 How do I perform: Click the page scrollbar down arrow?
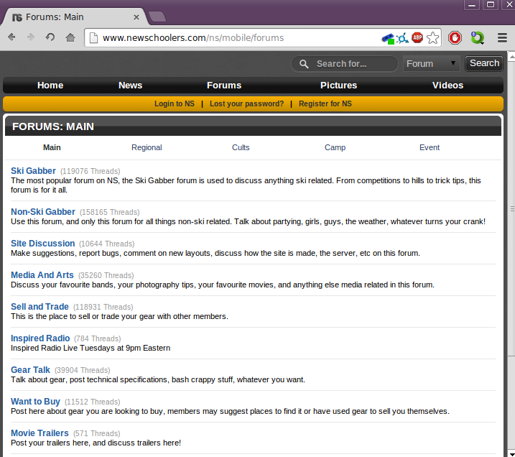tap(511, 453)
